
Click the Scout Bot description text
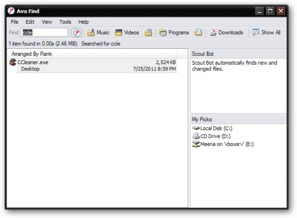(235, 66)
